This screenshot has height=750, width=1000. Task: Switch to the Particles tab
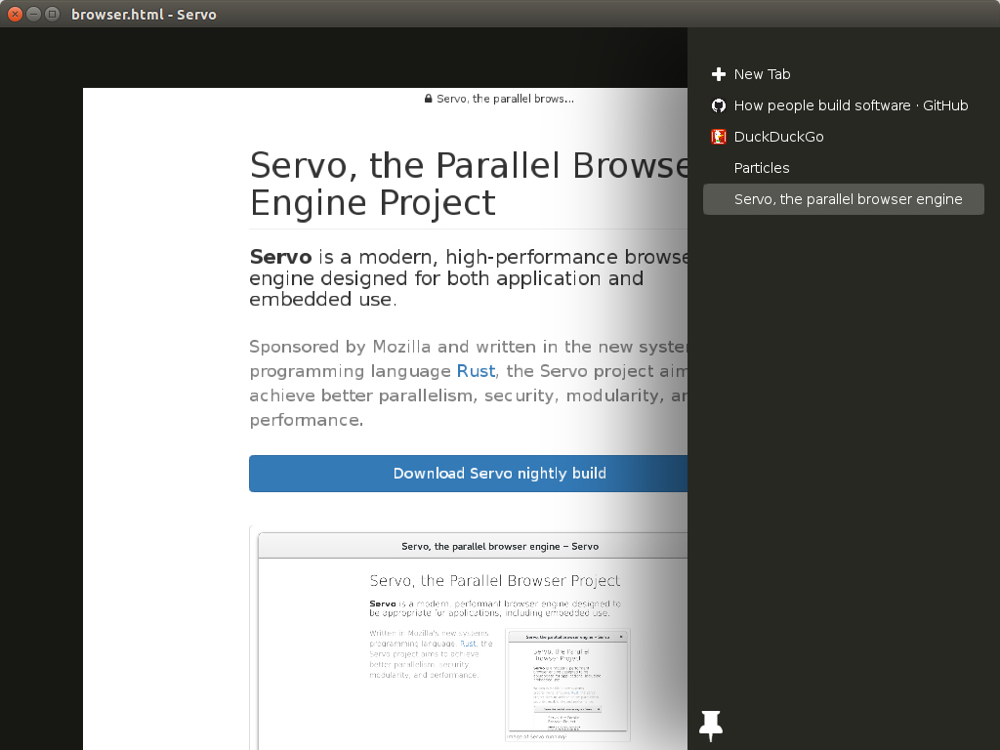pos(843,168)
